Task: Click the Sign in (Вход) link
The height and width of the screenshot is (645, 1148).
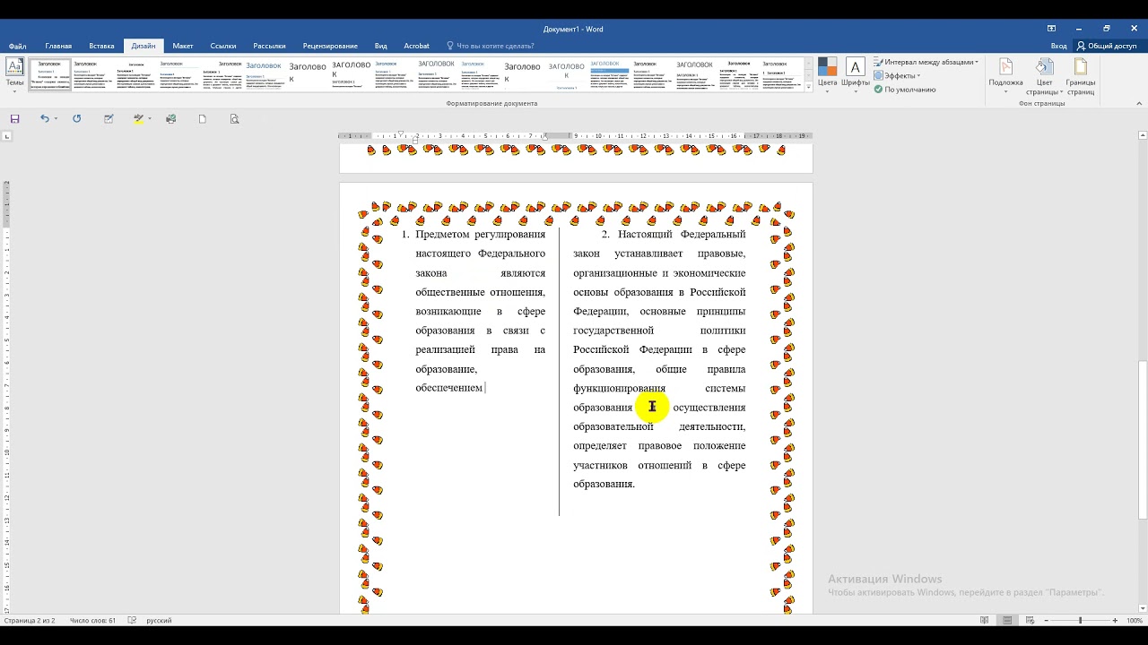Action: pos(1059,46)
